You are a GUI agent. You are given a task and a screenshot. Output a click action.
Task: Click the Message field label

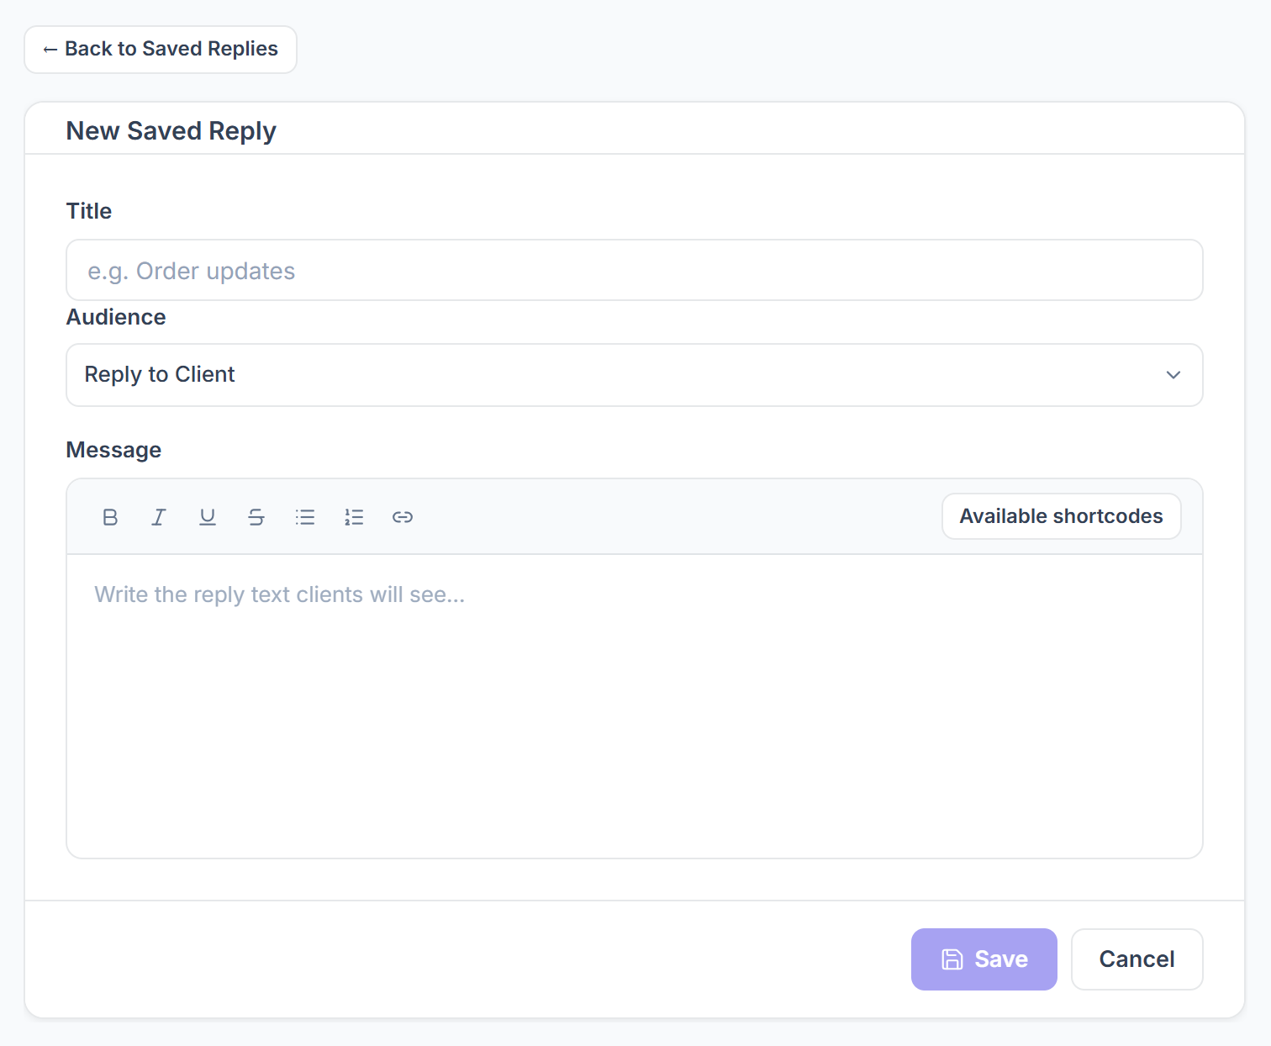(113, 450)
